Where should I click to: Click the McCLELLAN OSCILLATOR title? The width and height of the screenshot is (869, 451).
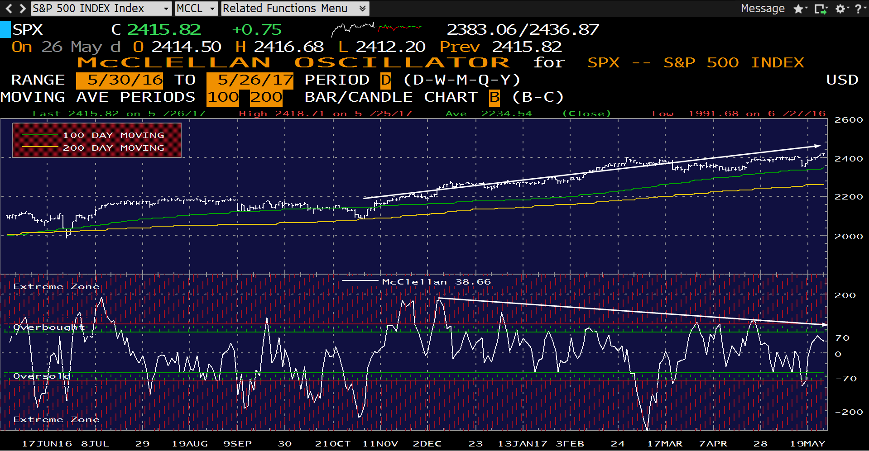pos(293,62)
